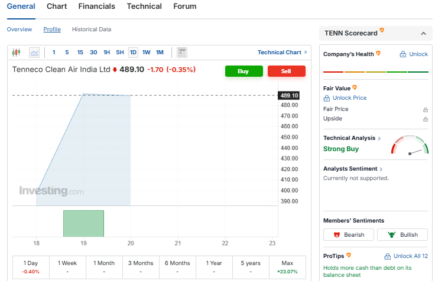Select the 5 years performance range

251,267
